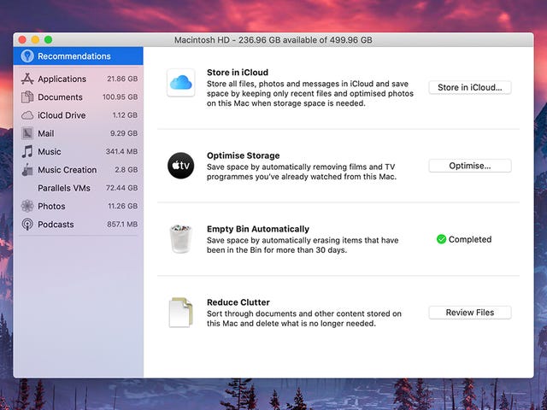Select iCloud Drive category label
The height and width of the screenshot is (410, 547).
coord(62,115)
